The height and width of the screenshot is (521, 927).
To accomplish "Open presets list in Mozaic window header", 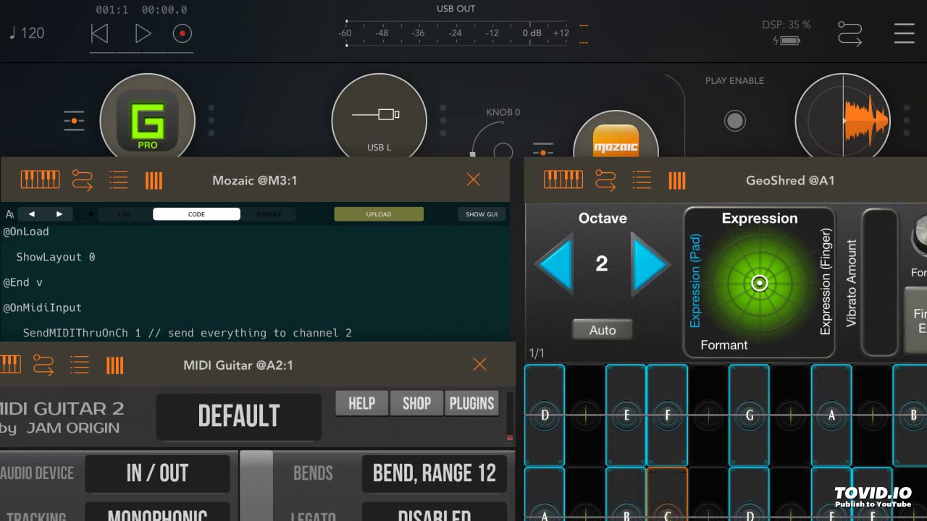I will coord(118,179).
